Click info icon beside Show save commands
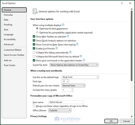This screenshot has height=125, width=135. coord(84,60)
